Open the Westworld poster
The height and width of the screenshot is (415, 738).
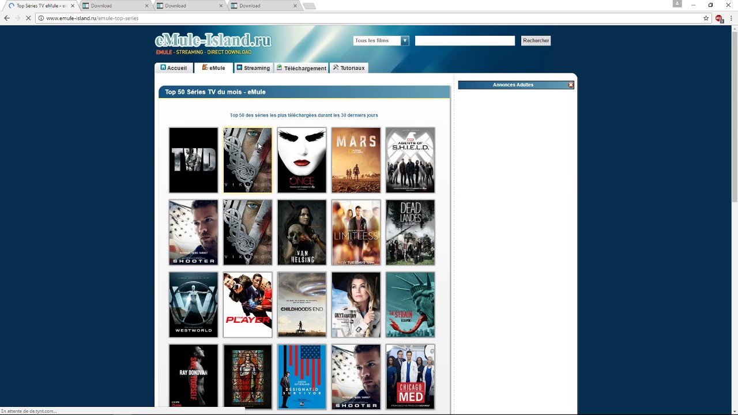(x=194, y=305)
